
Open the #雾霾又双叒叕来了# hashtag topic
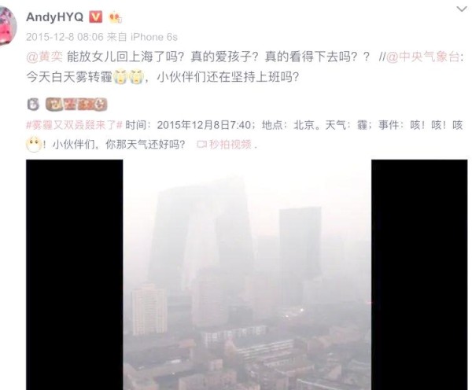[x=74, y=125]
